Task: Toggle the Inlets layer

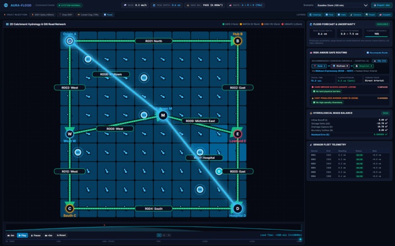Action: coord(342,15)
